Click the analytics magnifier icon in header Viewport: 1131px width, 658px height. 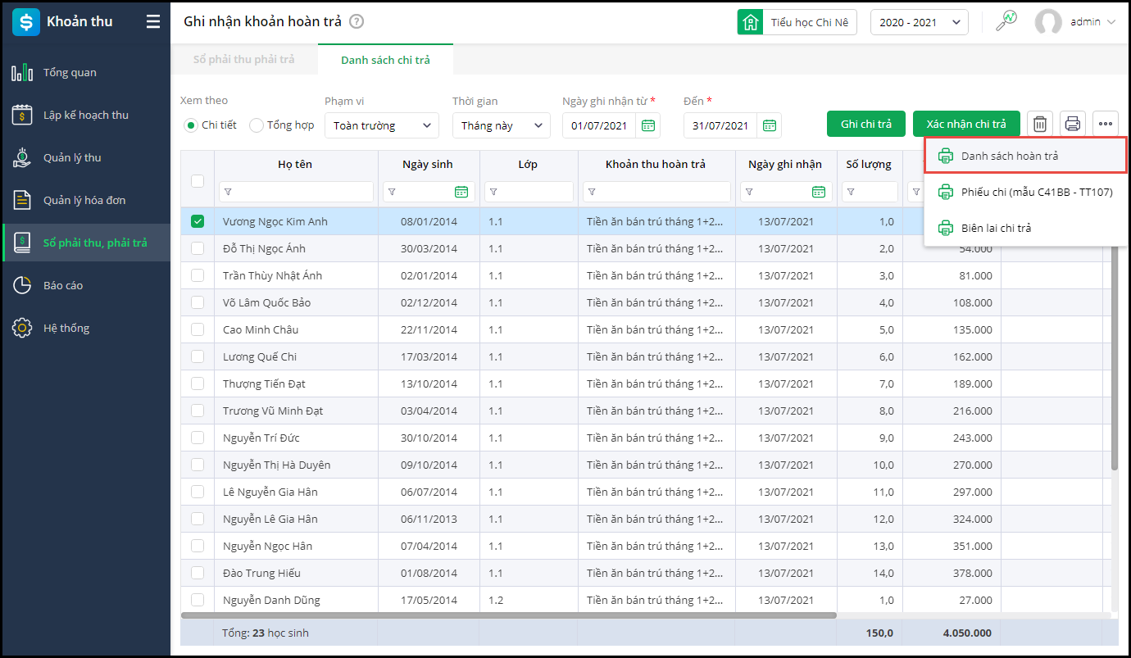pos(1006,22)
